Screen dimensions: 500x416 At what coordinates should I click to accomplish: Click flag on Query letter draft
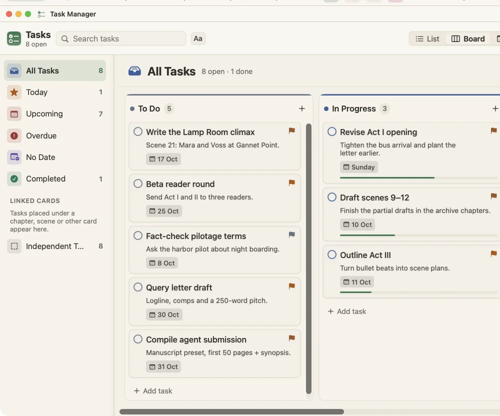click(x=292, y=286)
